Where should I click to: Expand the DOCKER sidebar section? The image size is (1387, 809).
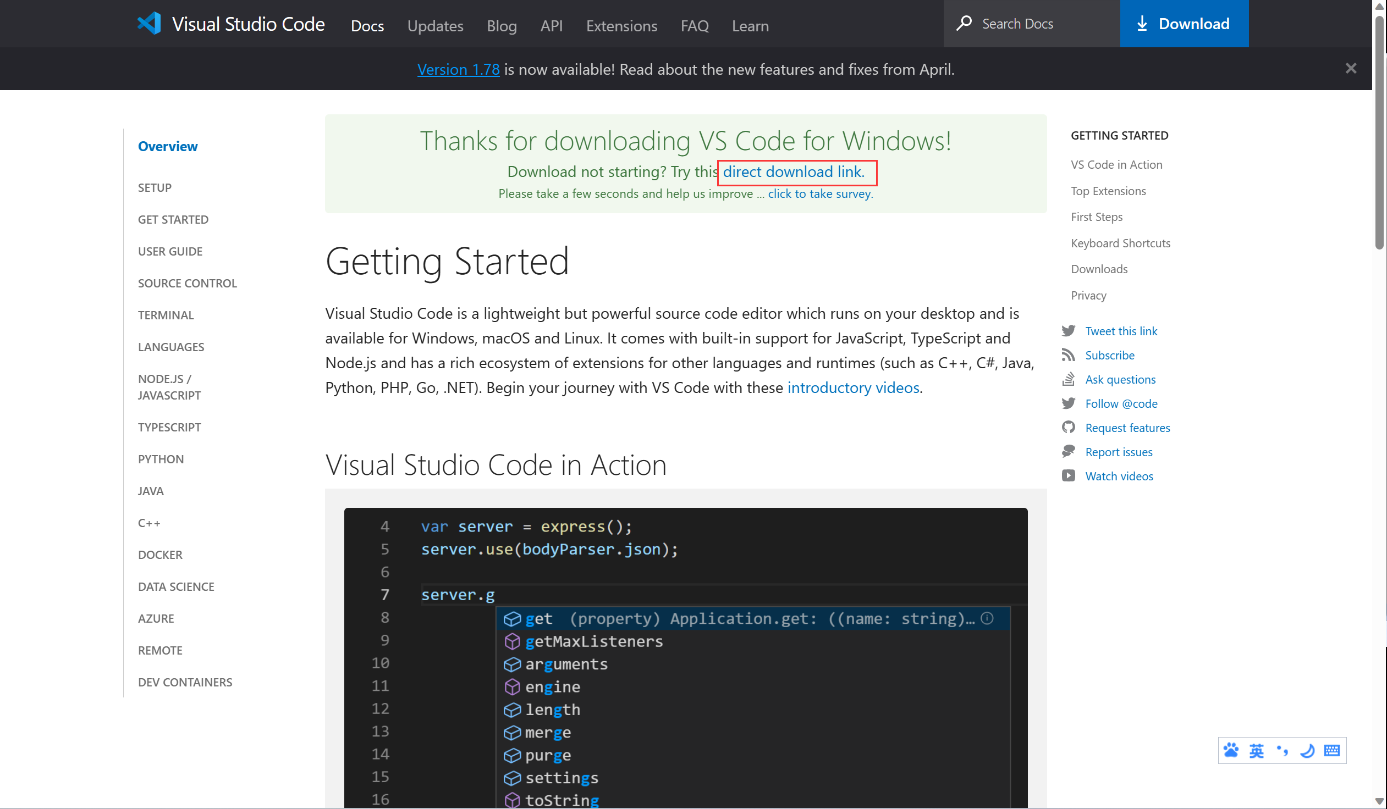pyautogui.click(x=160, y=555)
